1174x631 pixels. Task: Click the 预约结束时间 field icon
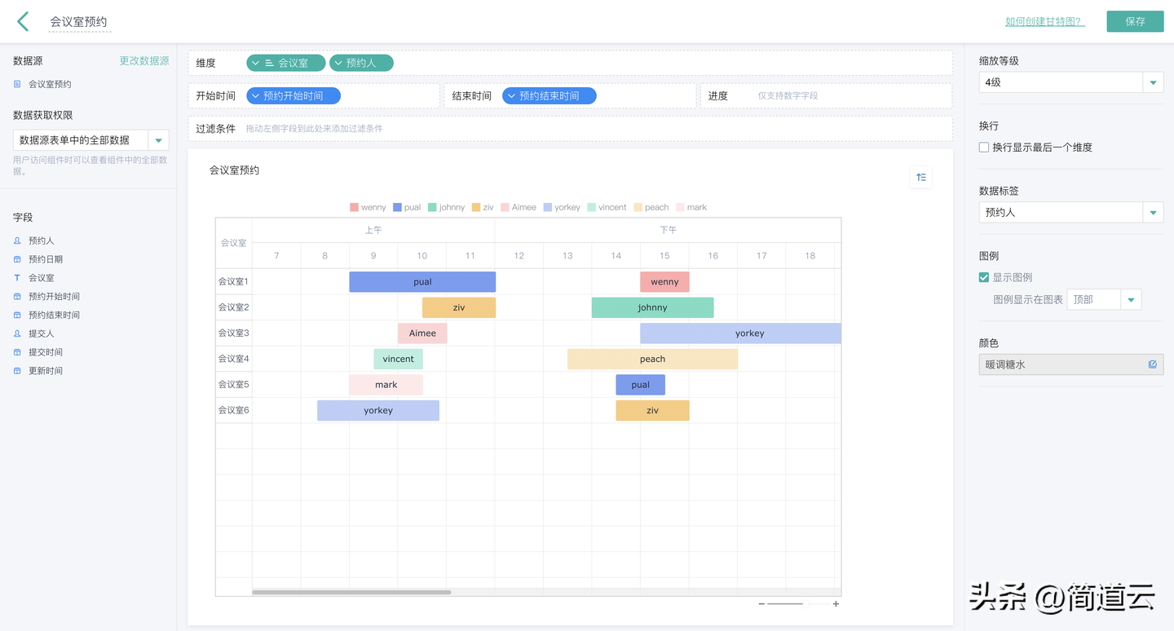(18, 315)
